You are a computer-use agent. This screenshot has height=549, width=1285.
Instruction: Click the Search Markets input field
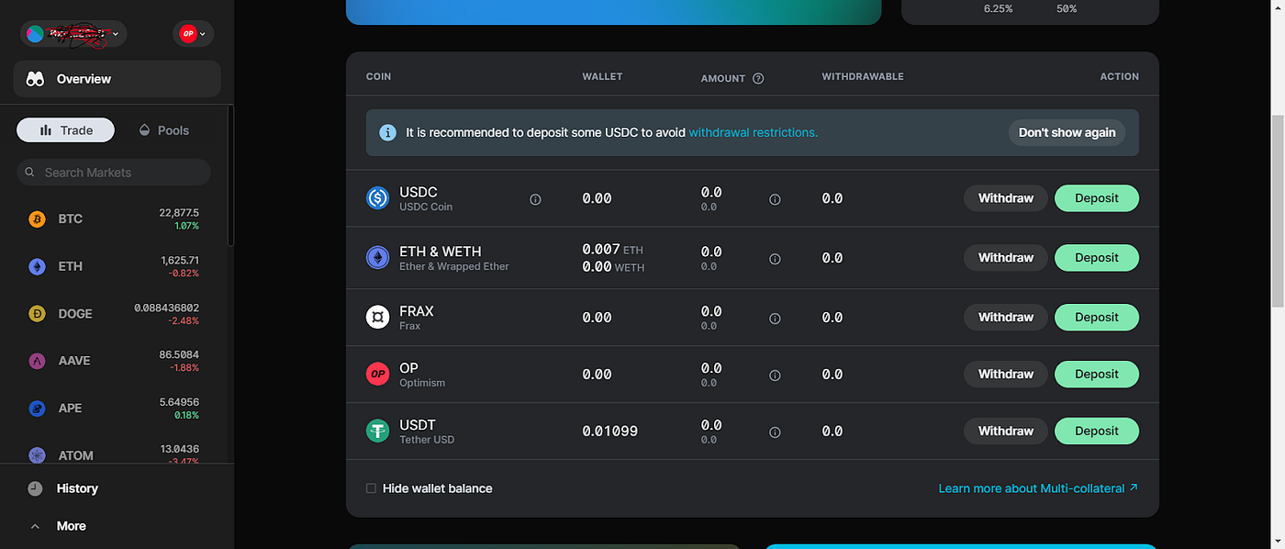tap(113, 173)
